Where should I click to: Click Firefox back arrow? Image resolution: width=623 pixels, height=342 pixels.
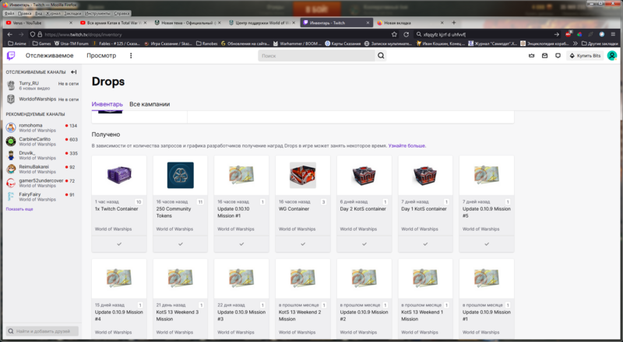click(x=10, y=34)
